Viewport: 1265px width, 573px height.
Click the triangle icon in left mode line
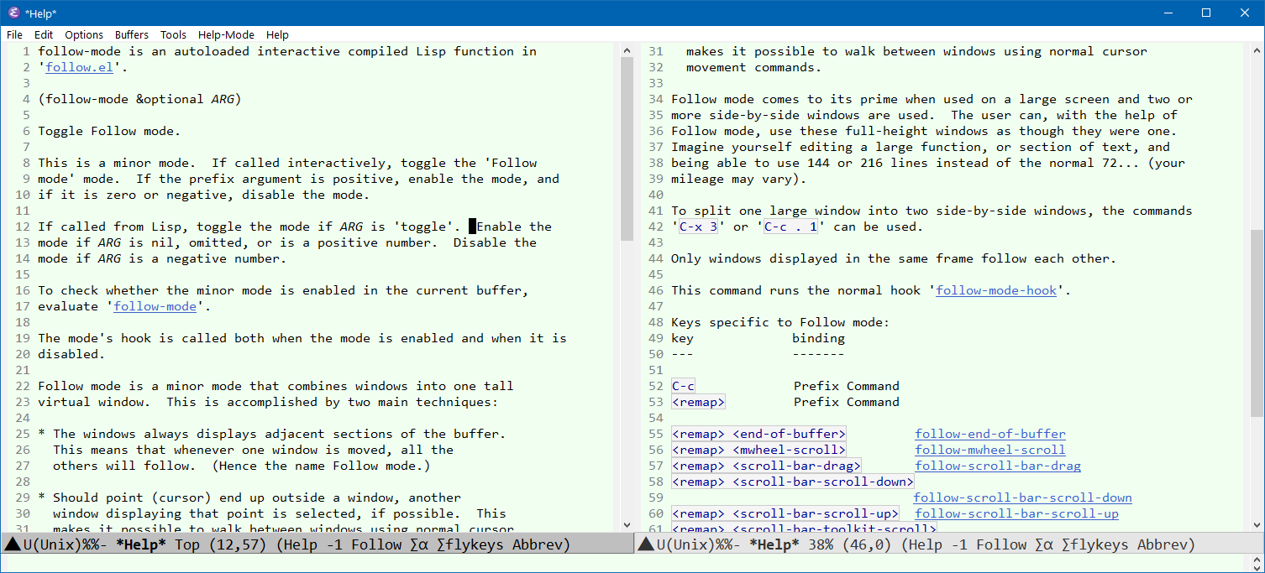tap(13, 544)
